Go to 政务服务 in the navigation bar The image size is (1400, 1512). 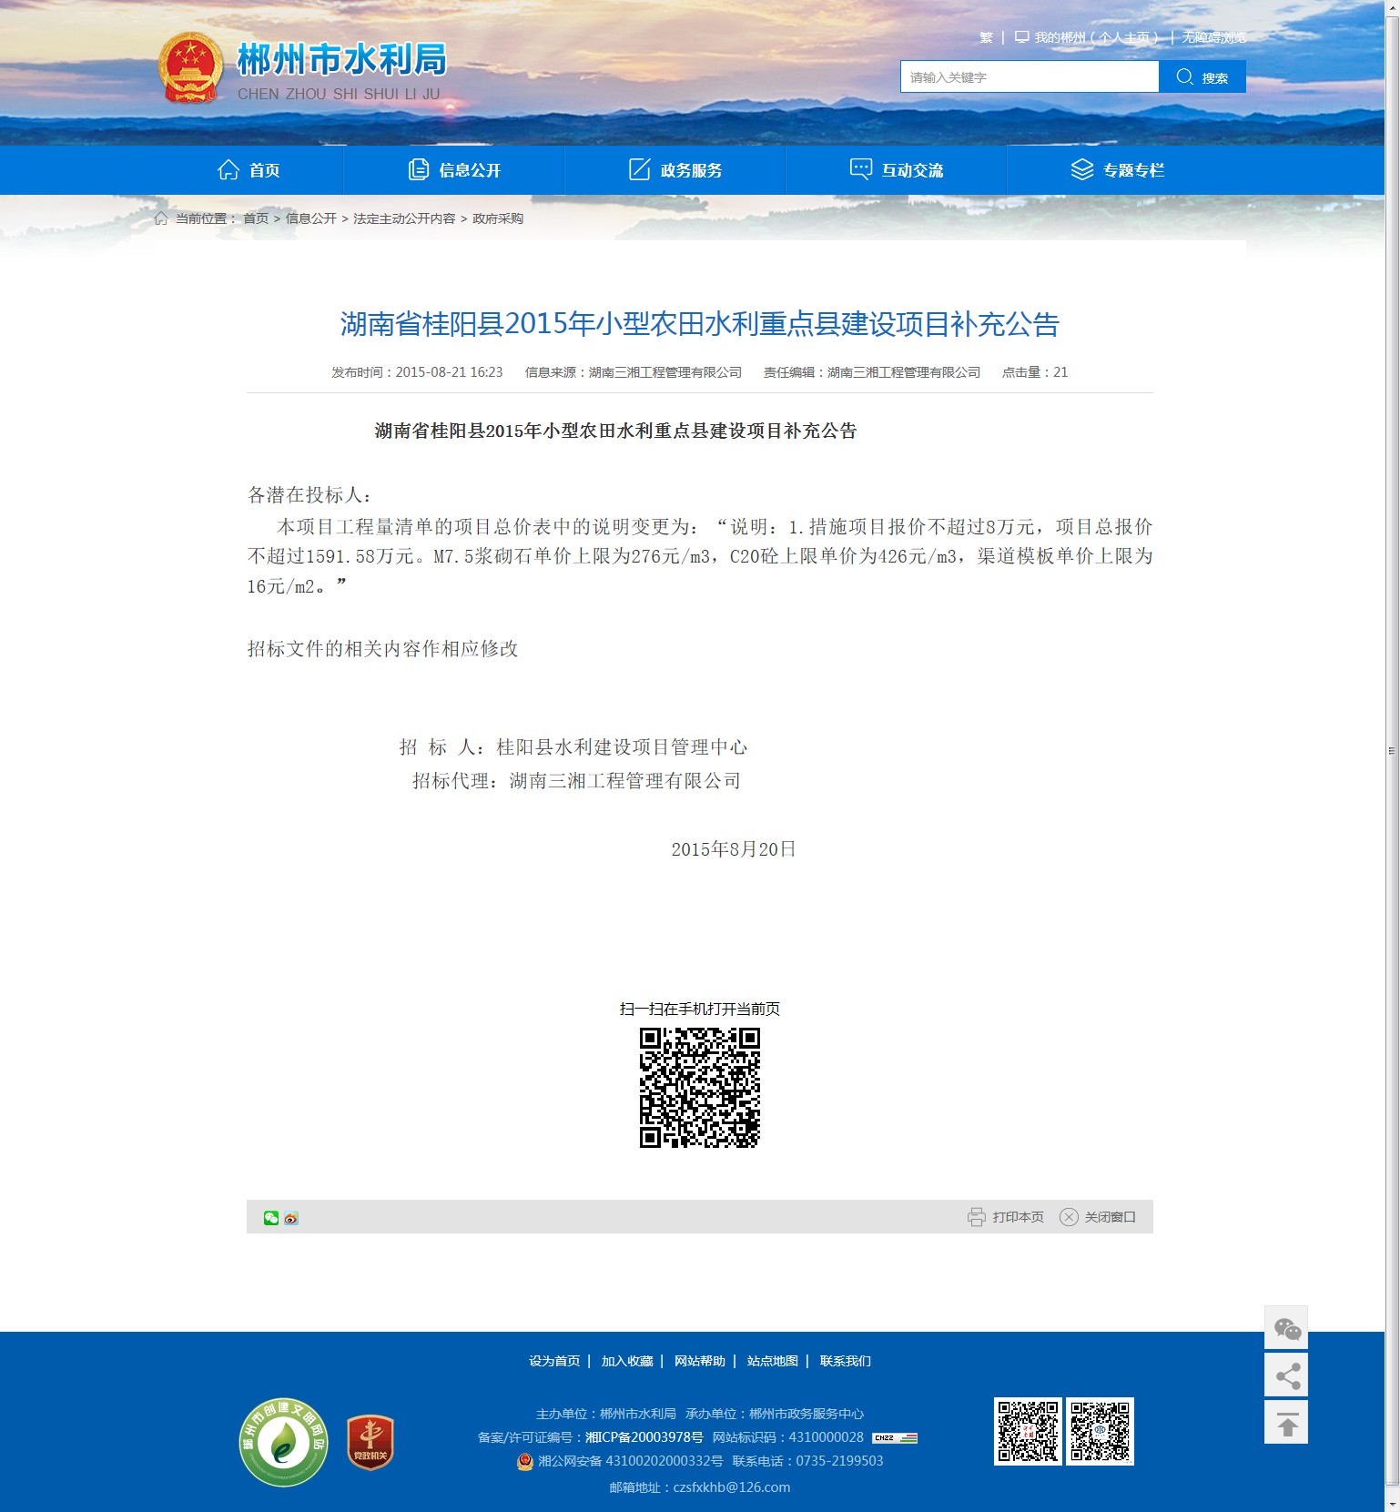pyautogui.click(x=675, y=170)
